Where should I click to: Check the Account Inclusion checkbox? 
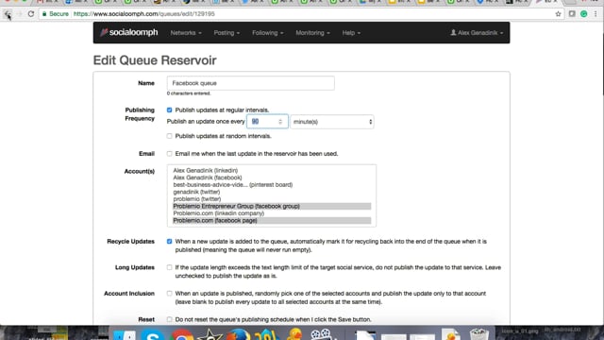[x=170, y=294]
